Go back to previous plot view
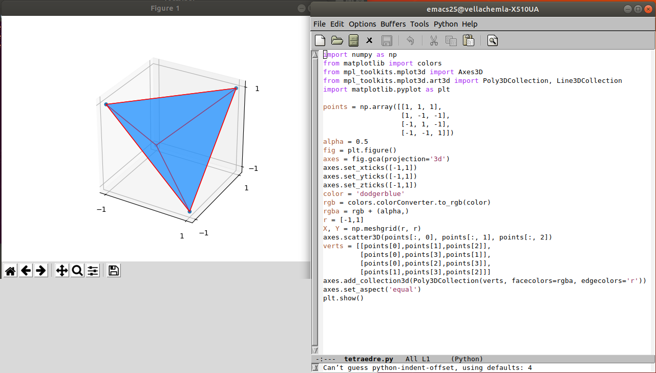This screenshot has width=656, height=373. click(x=26, y=271)
